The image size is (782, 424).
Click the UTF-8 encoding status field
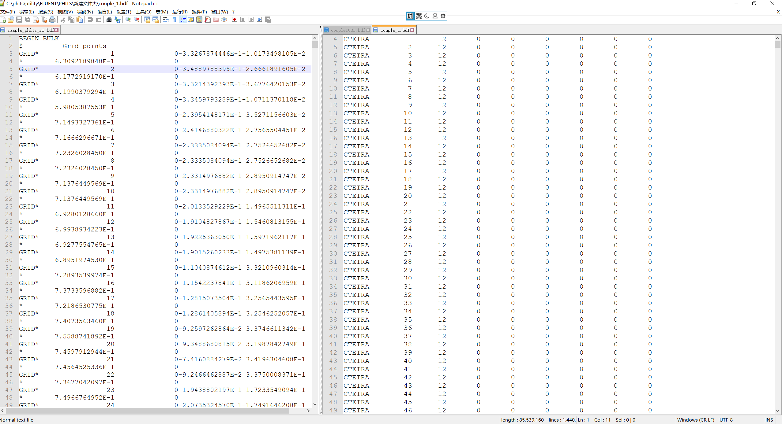pyautogui.click(x=726, y=420)
